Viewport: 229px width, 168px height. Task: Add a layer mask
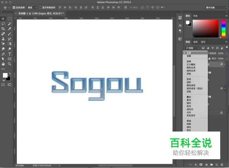click(x=201, y=164)
